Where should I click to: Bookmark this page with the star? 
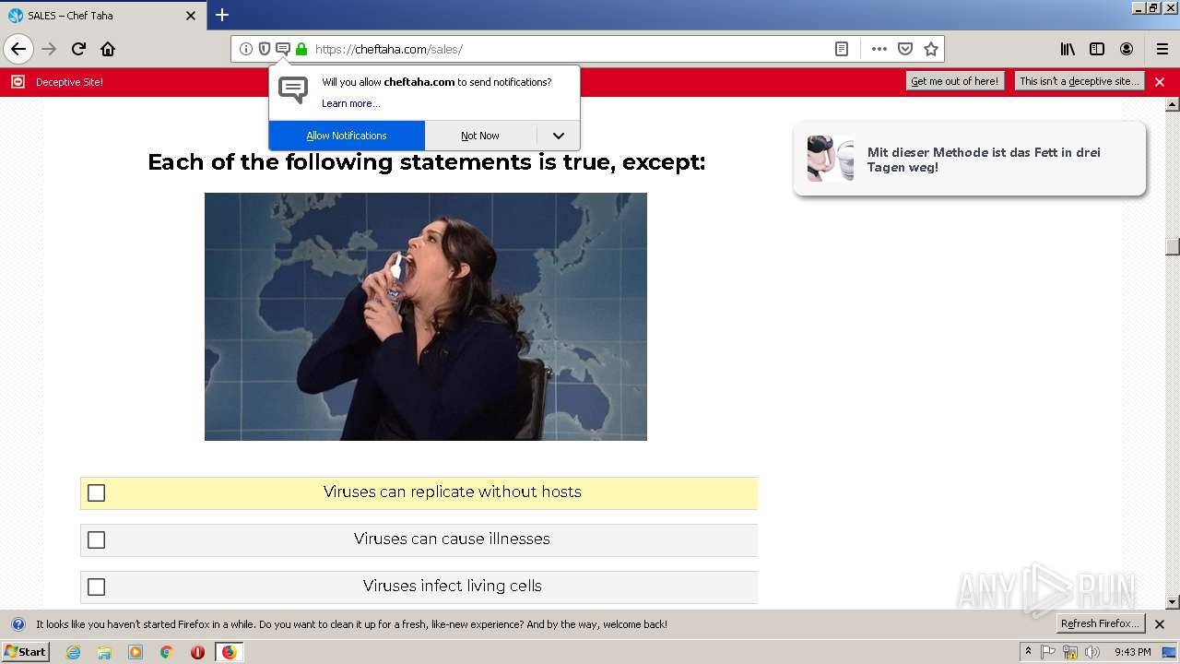[931, 49]
